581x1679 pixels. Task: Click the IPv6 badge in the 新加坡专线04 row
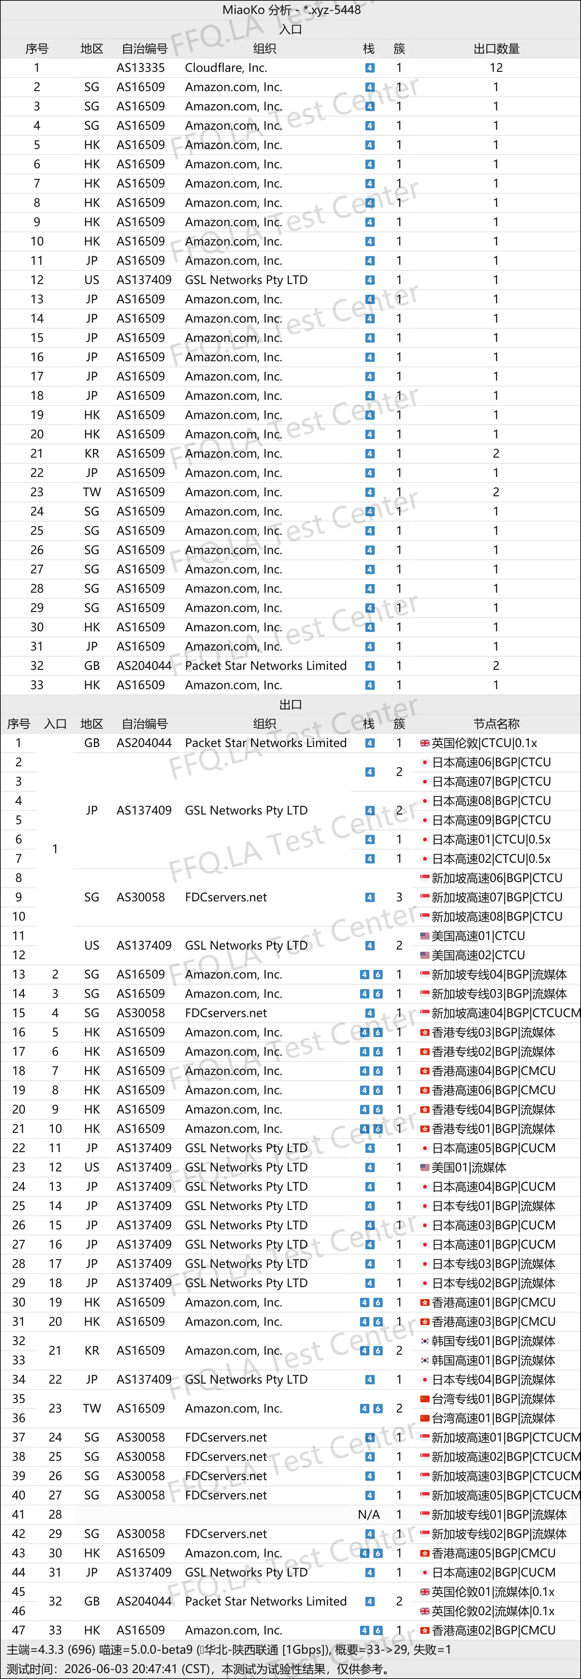[378, 975]
